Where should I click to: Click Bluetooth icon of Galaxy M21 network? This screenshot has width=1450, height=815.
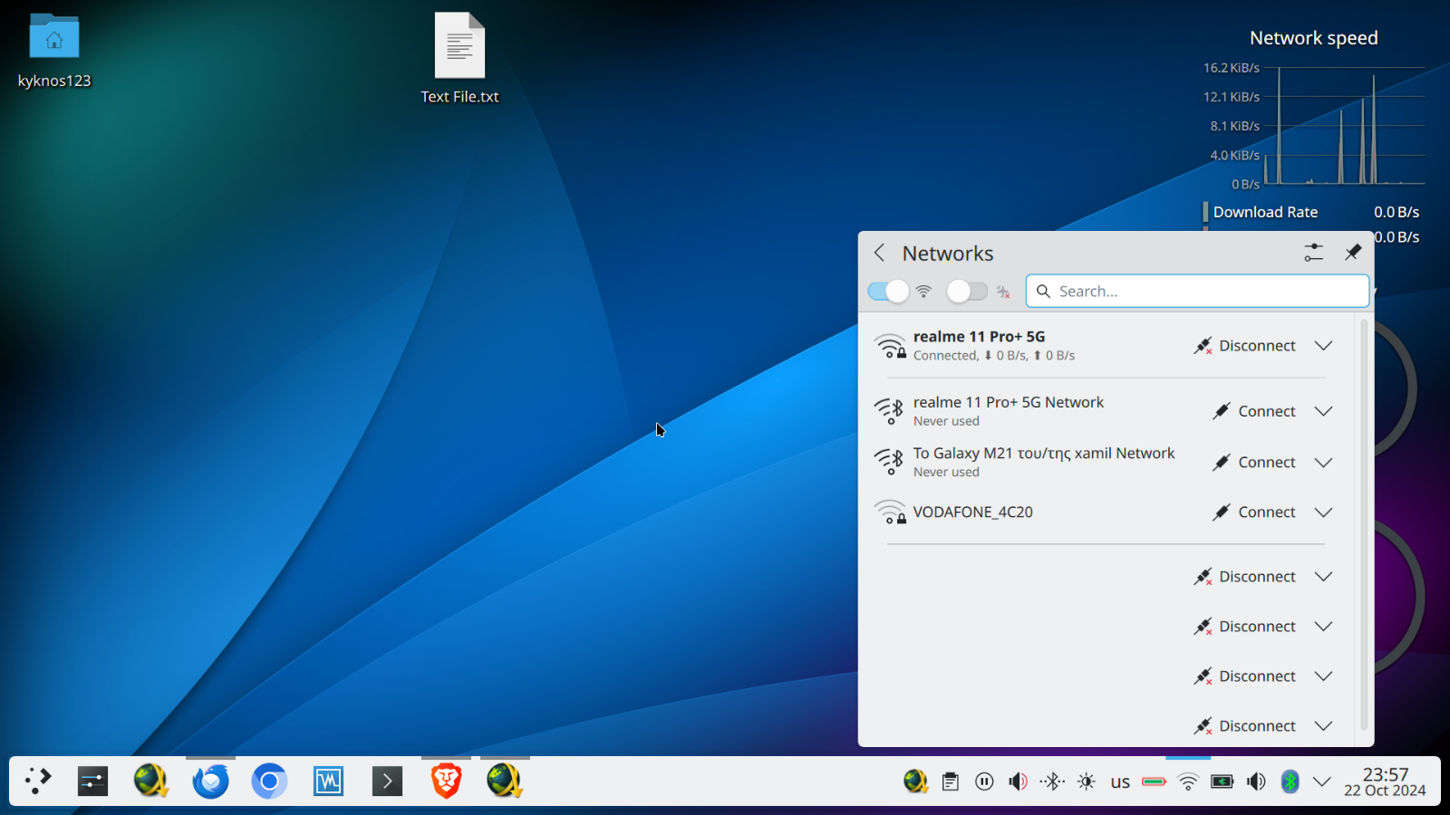click(889, 462)
